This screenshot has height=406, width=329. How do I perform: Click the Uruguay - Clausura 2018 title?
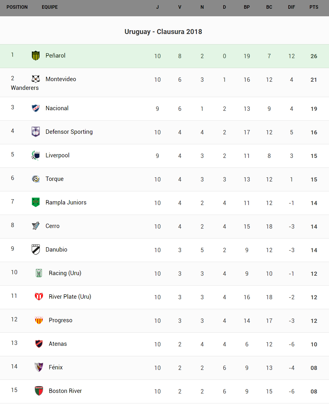[x=163, y=32]
